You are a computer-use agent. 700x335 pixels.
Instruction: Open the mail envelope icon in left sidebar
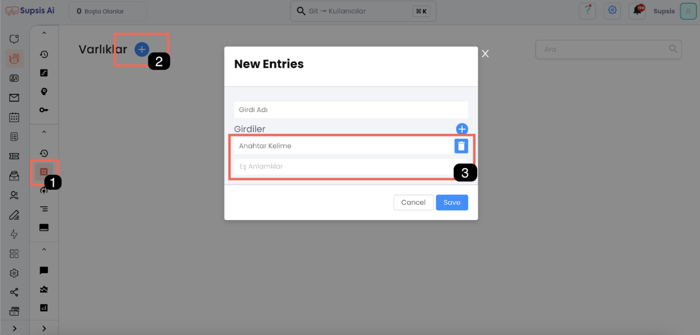click(15, 97)
